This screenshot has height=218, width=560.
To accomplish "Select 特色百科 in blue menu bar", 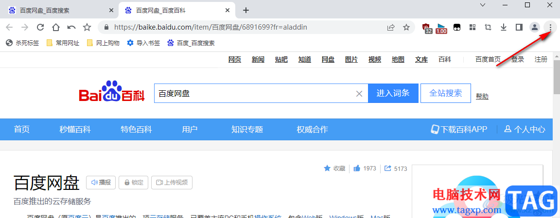I will click(137, 130).
